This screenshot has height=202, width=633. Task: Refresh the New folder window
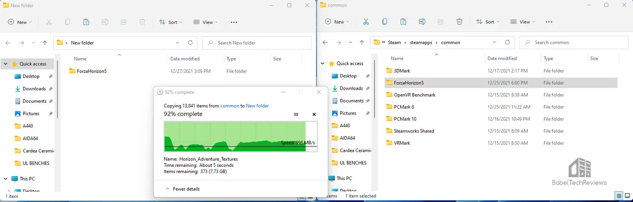coord(190,43)
